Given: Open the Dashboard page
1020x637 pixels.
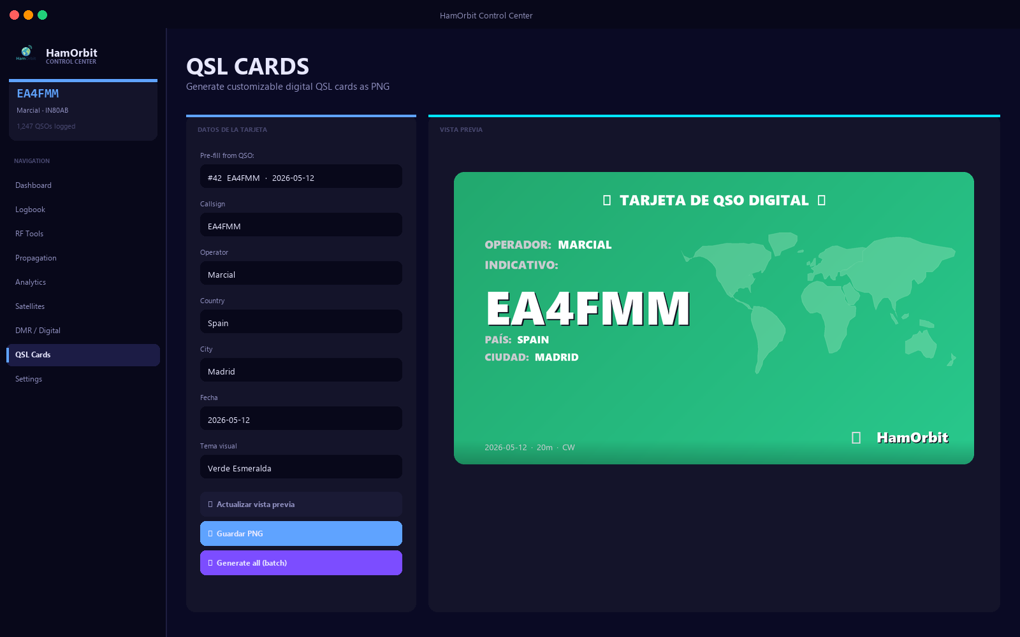Looking at the screenshot, I should point(83,185).
